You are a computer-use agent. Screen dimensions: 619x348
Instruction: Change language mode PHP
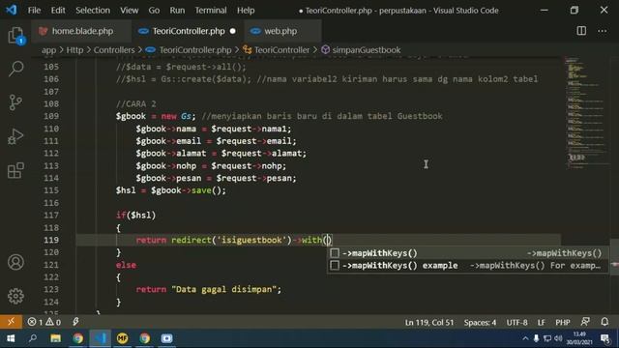(x=563, y=322)
